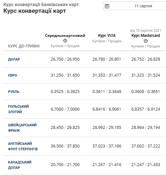Open the 11 серпня date selector

coord(135,6)
